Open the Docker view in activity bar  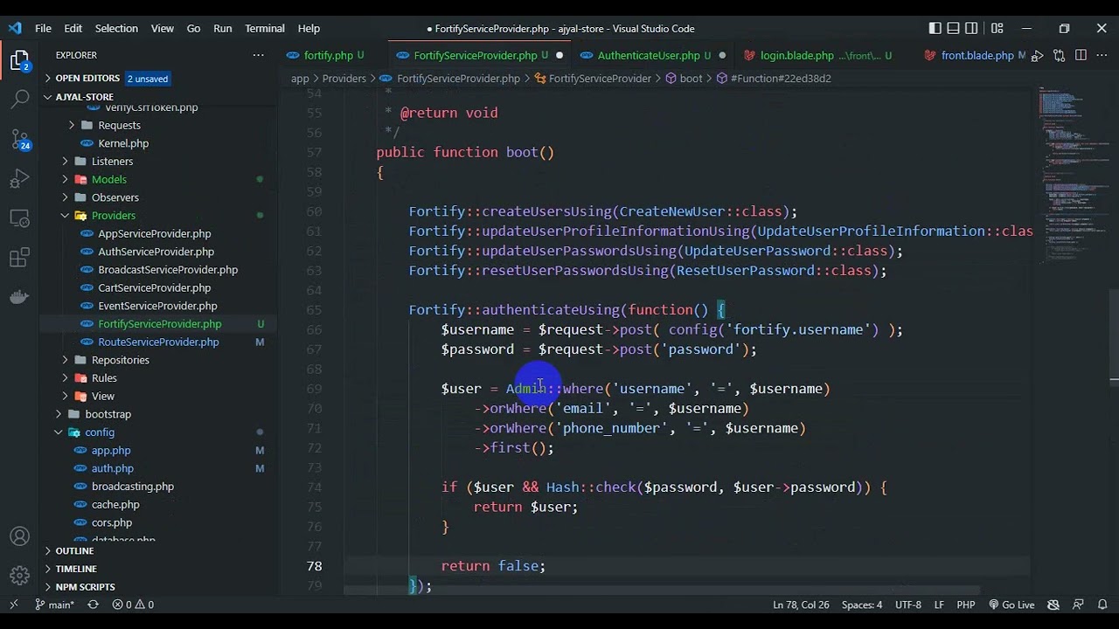19,297
